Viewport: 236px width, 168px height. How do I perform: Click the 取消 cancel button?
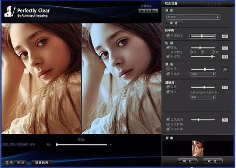point(212,161)
